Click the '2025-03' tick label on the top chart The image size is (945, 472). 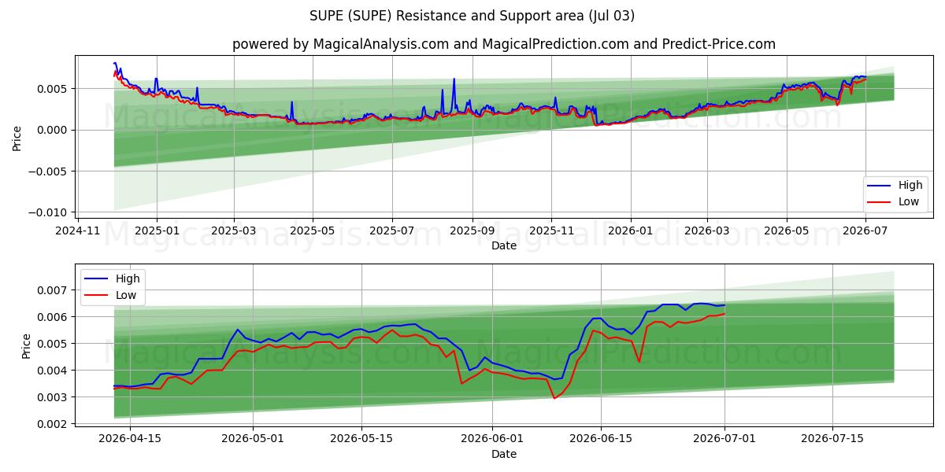(x=234, y=230)
